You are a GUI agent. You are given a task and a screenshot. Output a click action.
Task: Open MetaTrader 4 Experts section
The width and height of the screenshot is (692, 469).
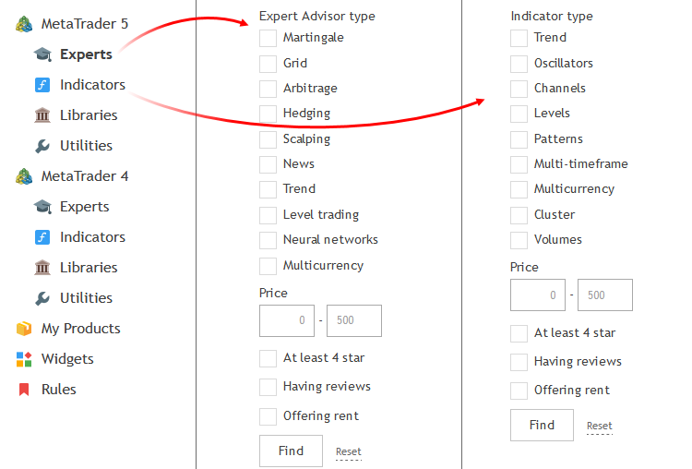coord(84,207)
